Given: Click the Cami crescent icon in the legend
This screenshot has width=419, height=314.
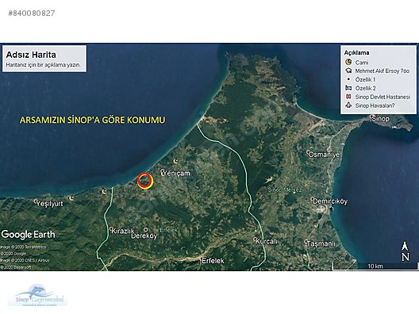Looking at the screenshot, I should pos(348,62).
